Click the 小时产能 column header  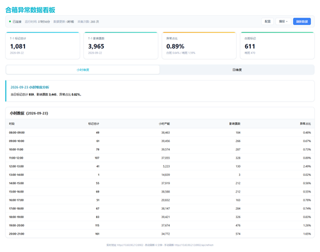164,124
